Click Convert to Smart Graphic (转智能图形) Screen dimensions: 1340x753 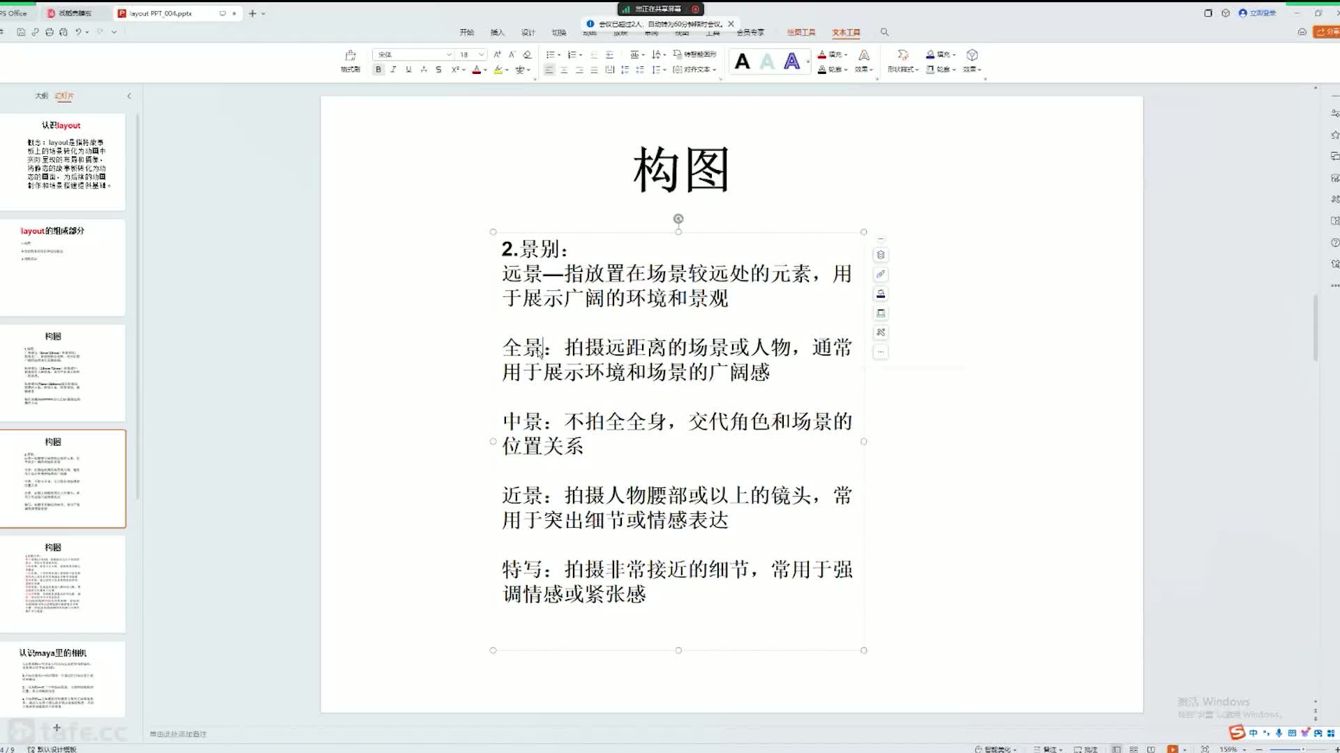click(694, 54)
